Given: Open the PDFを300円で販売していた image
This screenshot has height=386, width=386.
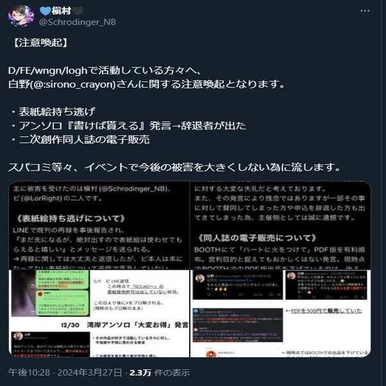Looking at the screenshot, I should pos(281,314).
